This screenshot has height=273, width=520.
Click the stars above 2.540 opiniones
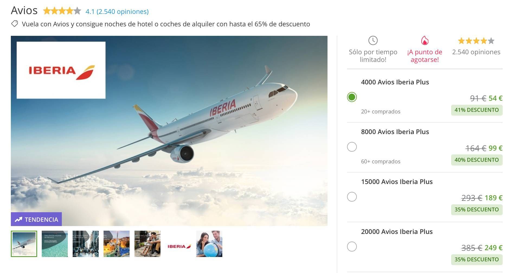[x=476, y=41]
